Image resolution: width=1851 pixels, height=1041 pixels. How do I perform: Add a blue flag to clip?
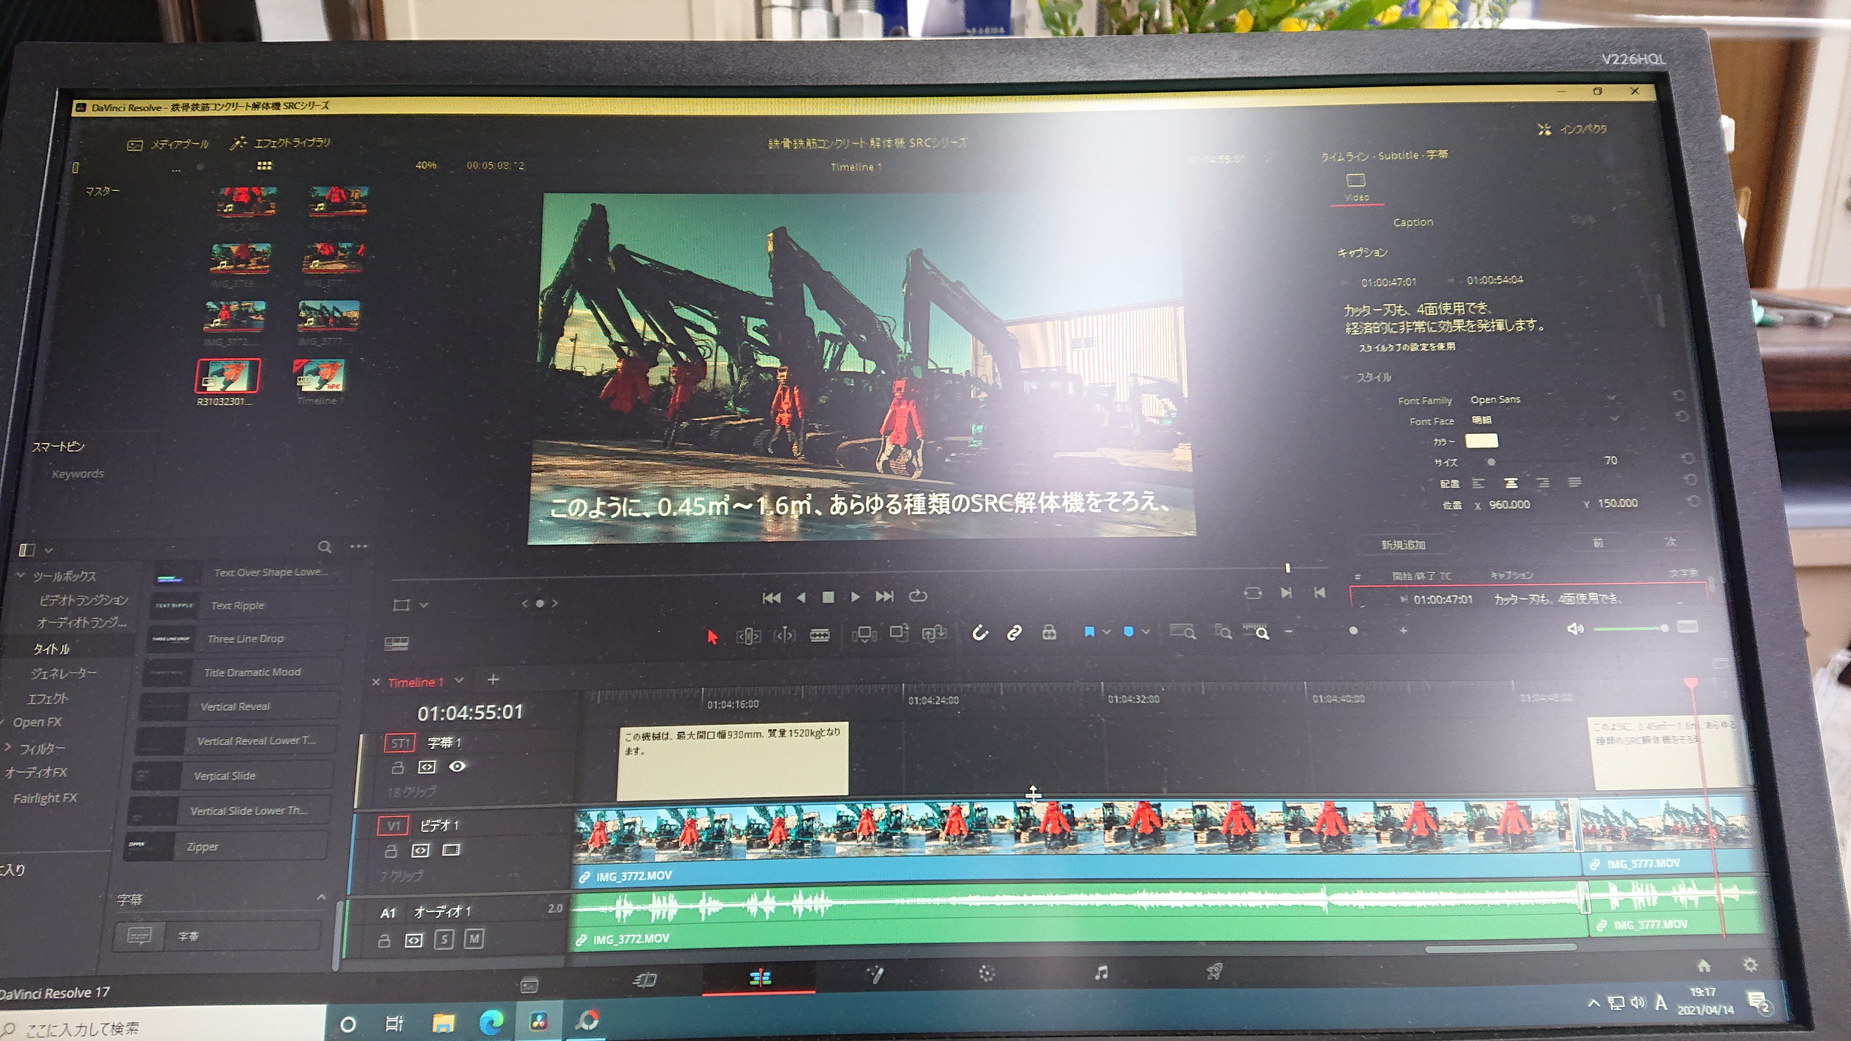coord(1089,631)
